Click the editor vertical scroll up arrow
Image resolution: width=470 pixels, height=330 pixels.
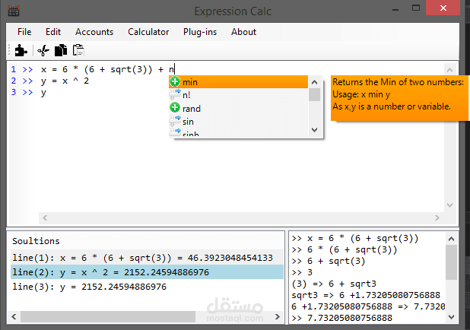coord(449,70)
